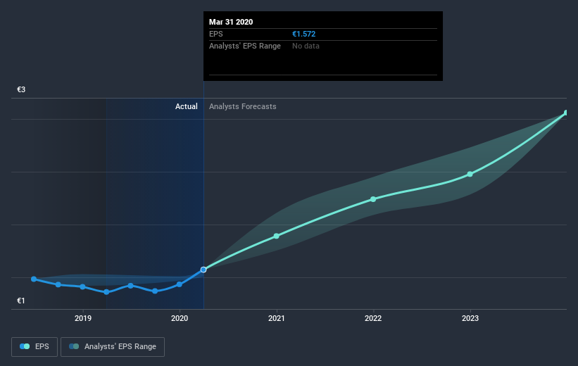
Task: Click the No data text in tooltip
Action: tap(306, 46)
